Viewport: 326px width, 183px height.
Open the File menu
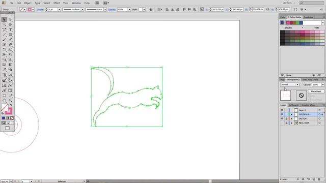click(11, 3)
